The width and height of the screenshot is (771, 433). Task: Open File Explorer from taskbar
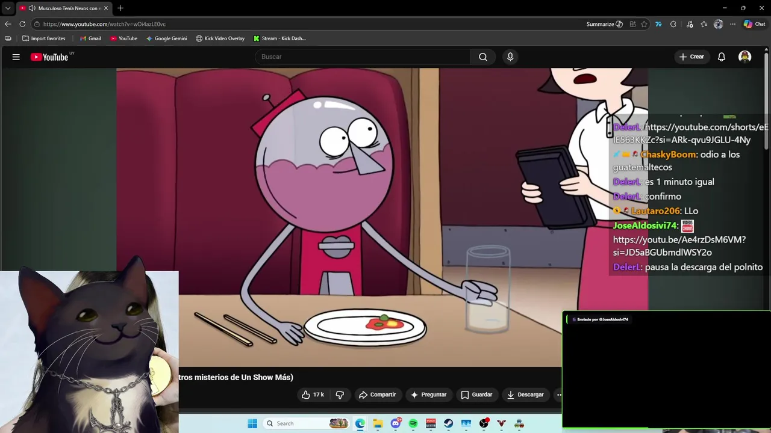click(x=378, y=423)
